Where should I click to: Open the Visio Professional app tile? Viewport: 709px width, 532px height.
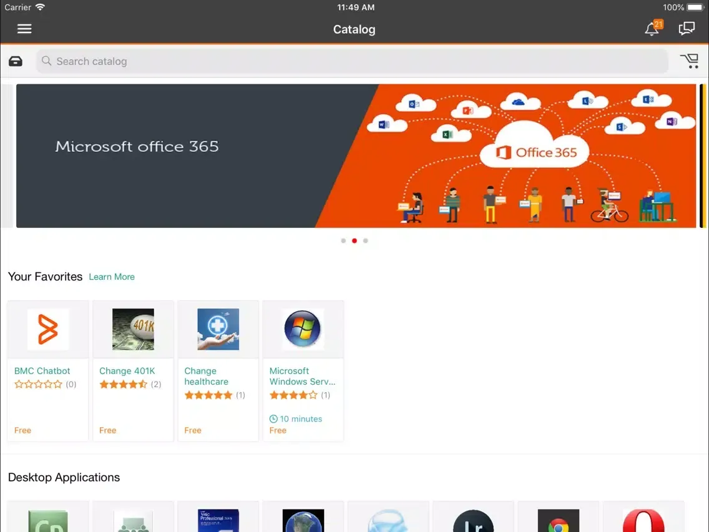(x=218, y=520)
